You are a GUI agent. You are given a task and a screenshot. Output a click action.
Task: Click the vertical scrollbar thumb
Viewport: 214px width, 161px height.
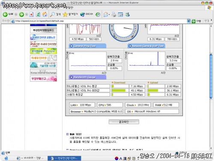211,76
